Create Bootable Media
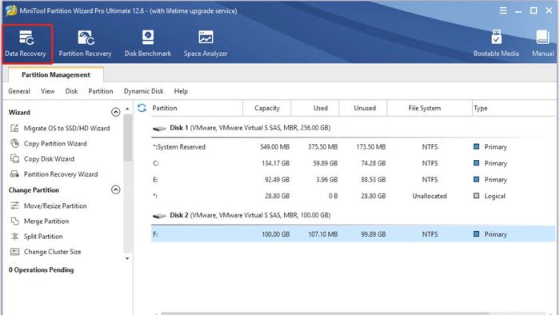 point(496,44)
